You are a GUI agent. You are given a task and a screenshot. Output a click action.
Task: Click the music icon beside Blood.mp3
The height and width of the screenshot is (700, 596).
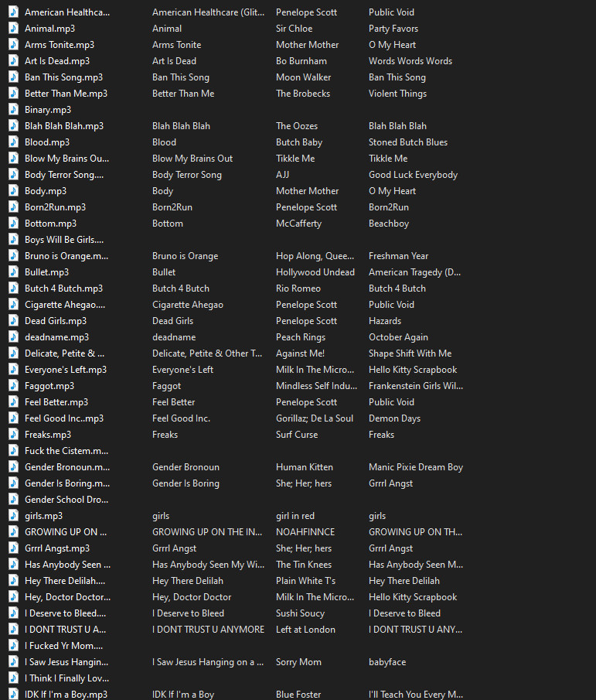pos(14,142)
